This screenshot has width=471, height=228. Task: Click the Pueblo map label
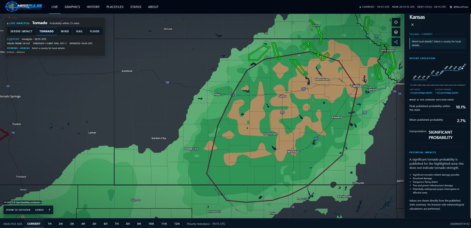[x=16, y=124]
